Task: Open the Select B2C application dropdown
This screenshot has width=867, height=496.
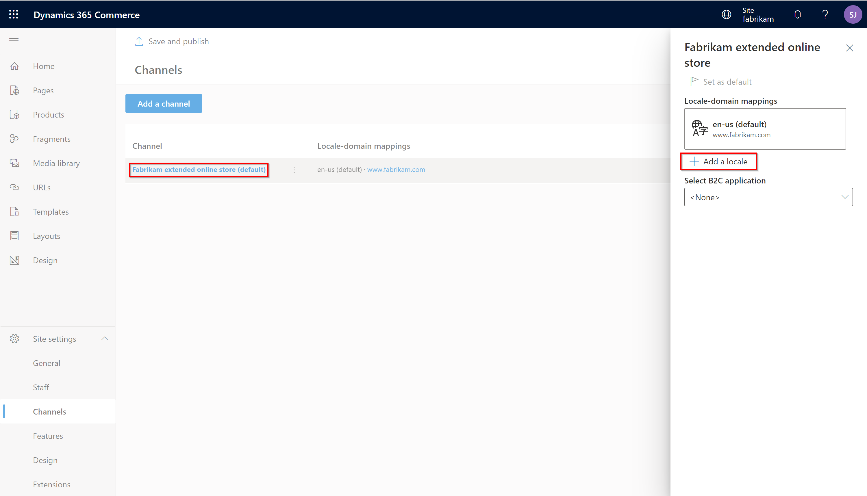Action: [x=768, y=197]
